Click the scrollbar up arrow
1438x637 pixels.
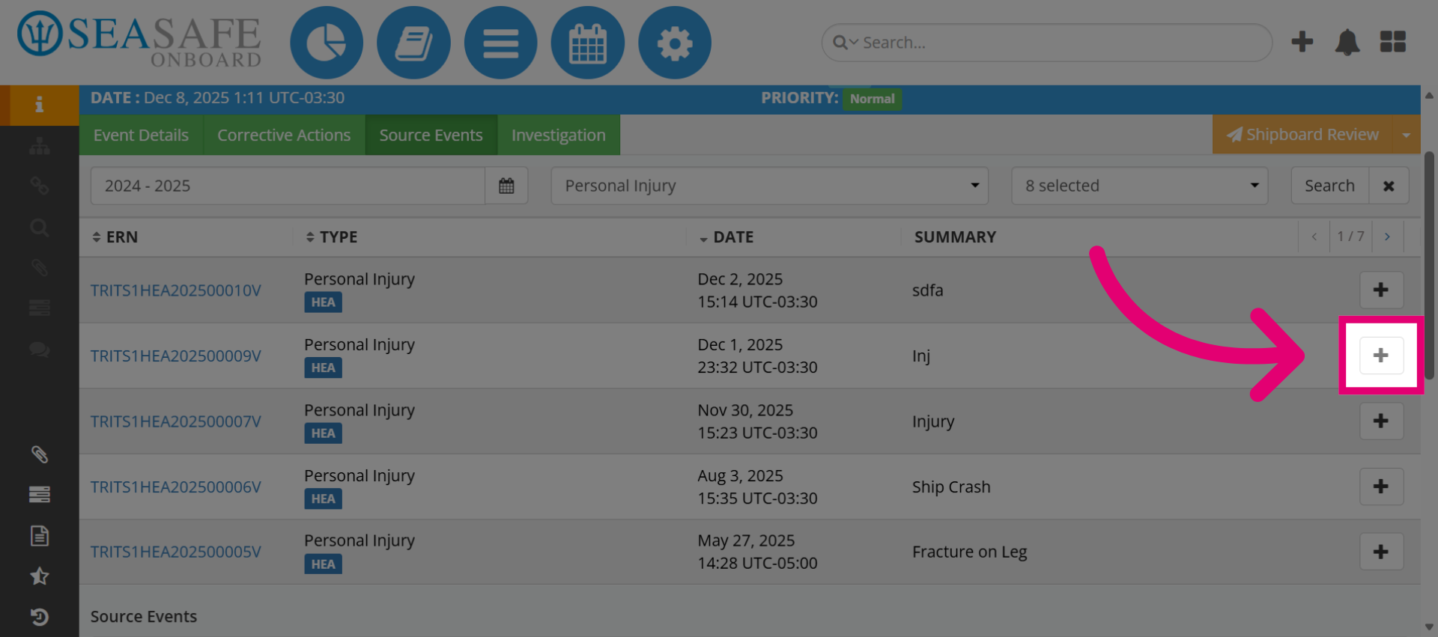(1429, 96)
